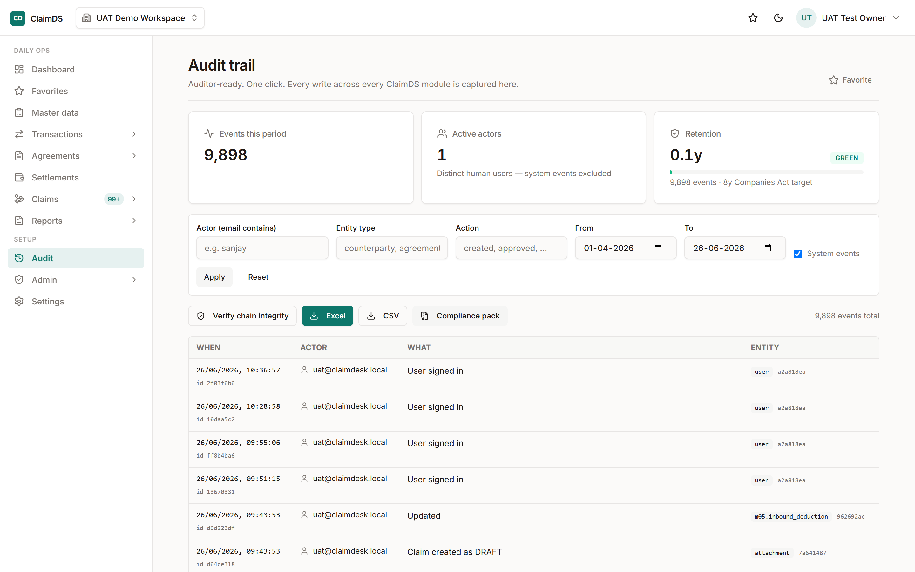This screenshot has width=915, height=572.
Task: Click the GREEN retention status badge
Action: (847, 158)
